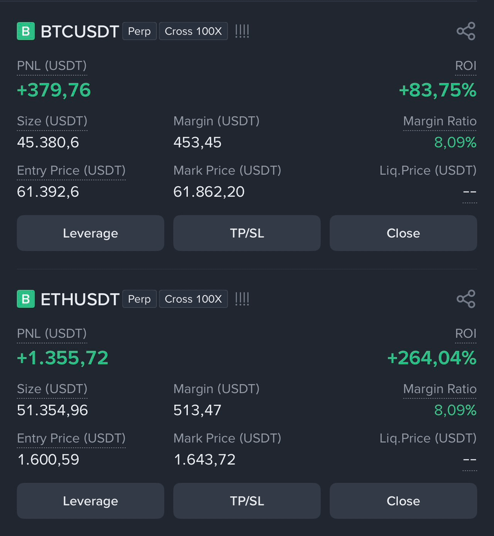Open the BTCUSDT pair title
The image size is (494, 536).
pyautogui.click(x=80, y=32)
